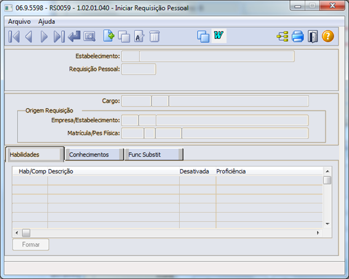Click the grid's scroll right arrow

click(x=318, y=233)
